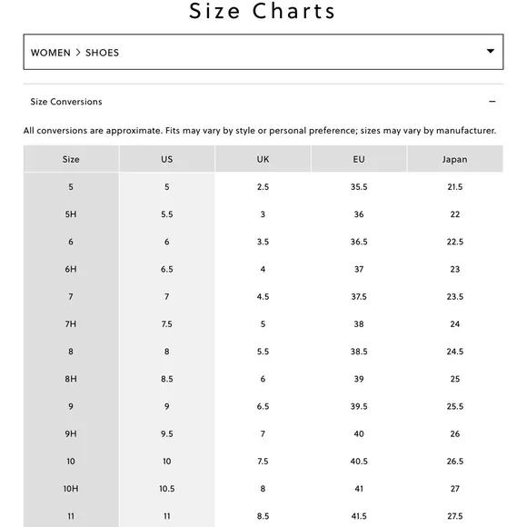Select the 5H size row label
527x527 pixels.
(x=71, y=214)
